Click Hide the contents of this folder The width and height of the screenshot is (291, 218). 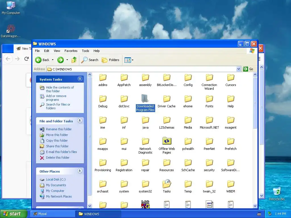[x=60, y=89]
